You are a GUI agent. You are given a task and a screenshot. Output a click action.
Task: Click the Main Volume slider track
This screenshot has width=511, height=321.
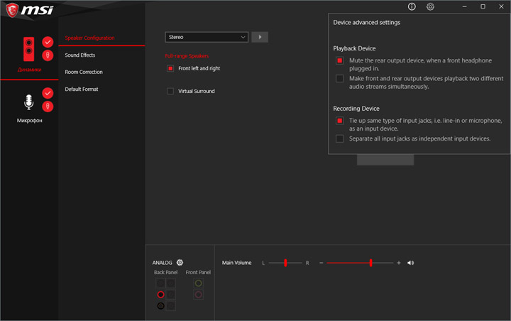[360, 263]
